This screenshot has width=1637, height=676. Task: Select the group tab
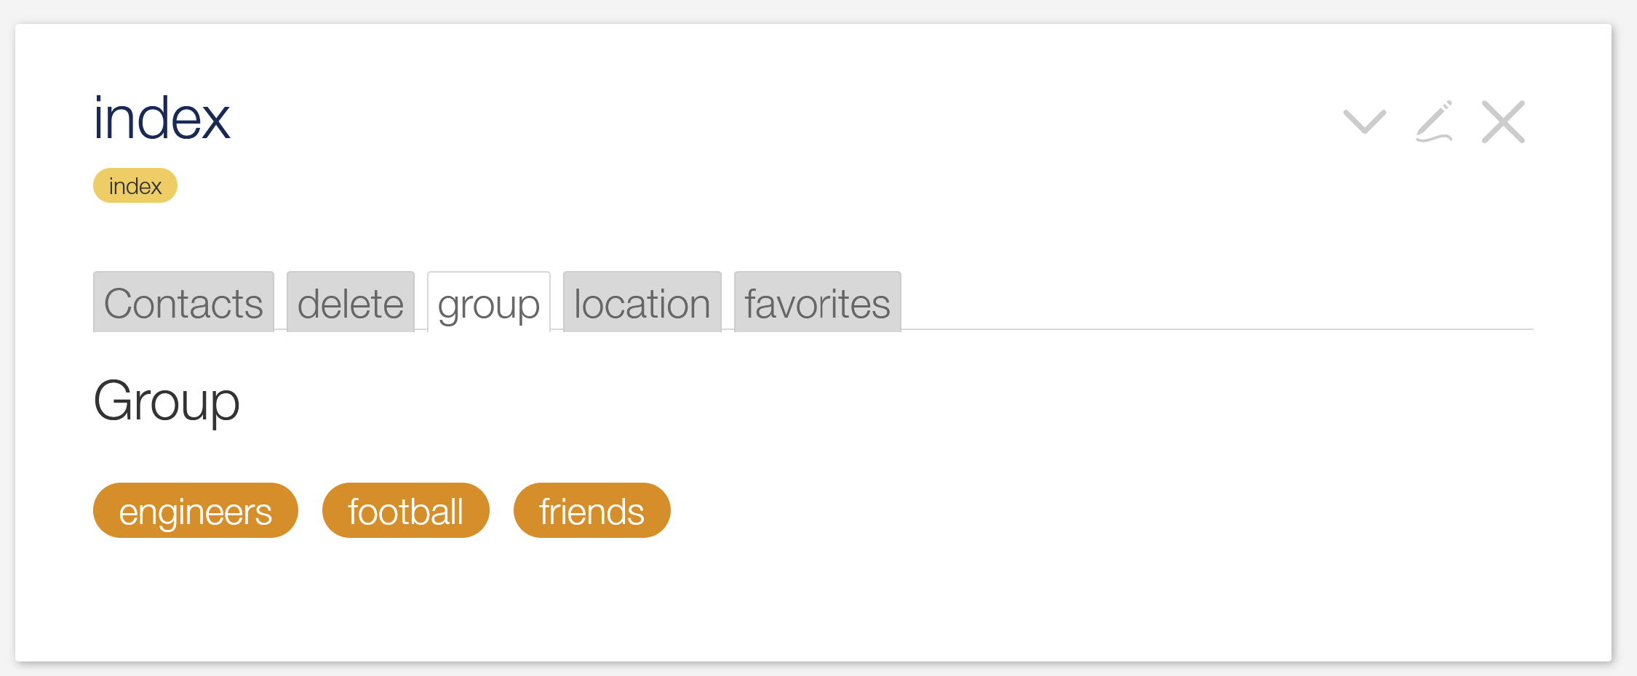pos(489,302)
